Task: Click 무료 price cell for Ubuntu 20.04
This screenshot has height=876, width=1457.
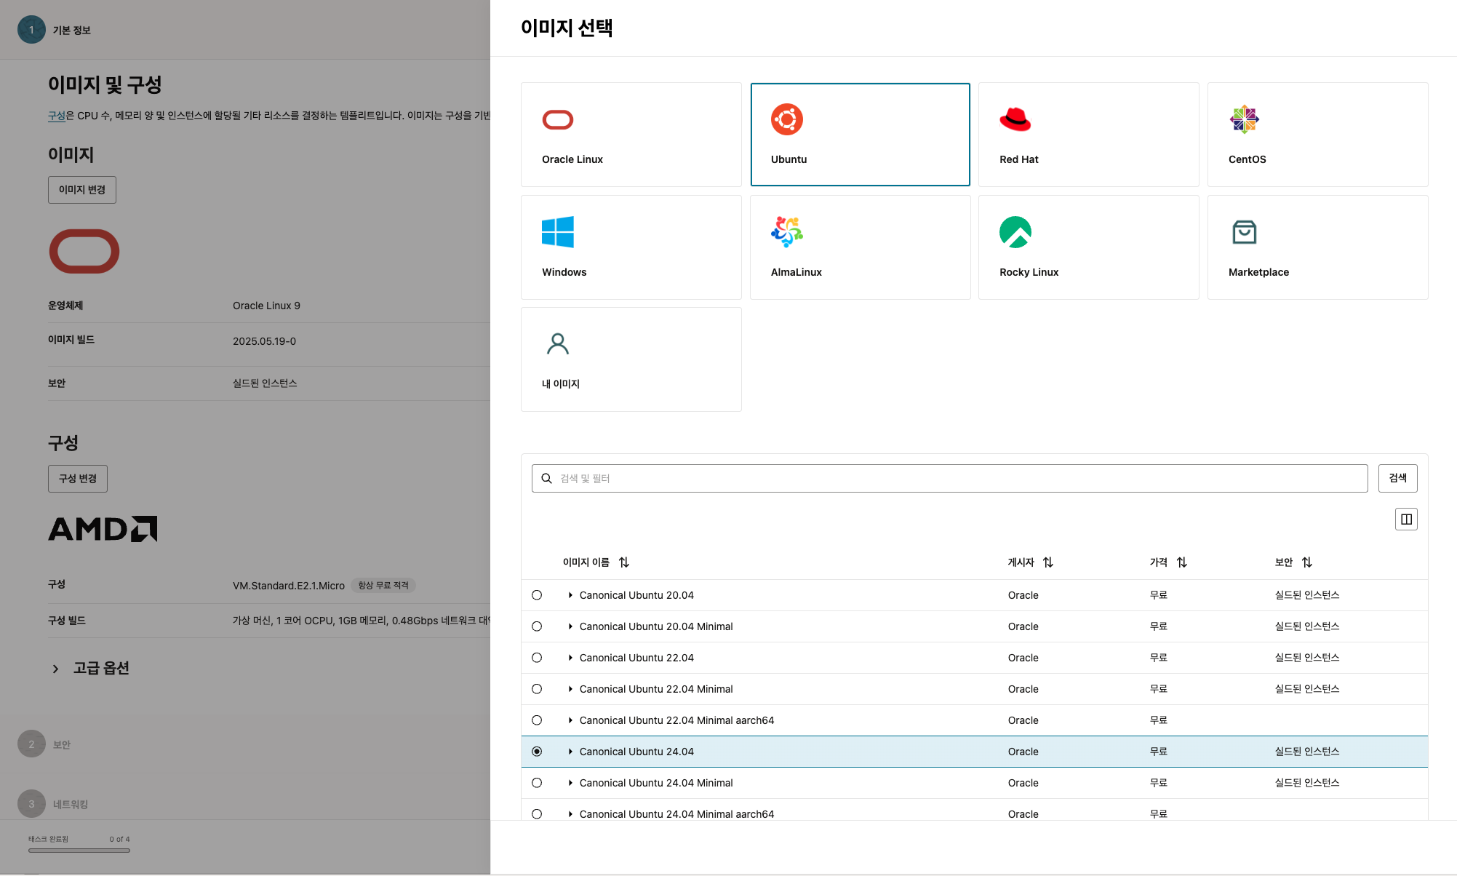Action: 1159,595
